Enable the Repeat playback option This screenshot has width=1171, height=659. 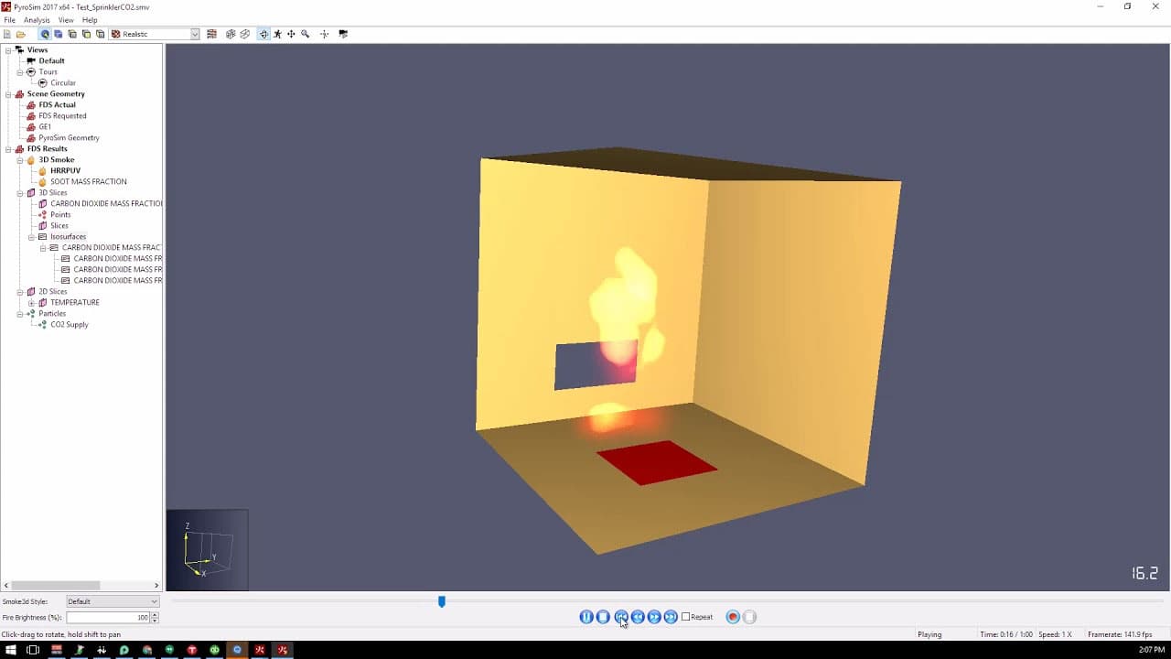686,616
